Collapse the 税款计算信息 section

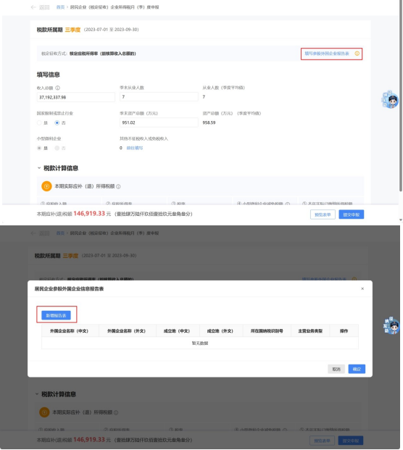pos(39,168)
